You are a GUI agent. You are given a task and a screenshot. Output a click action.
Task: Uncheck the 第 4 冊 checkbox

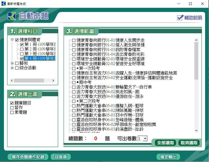click(x=22, y=59)
